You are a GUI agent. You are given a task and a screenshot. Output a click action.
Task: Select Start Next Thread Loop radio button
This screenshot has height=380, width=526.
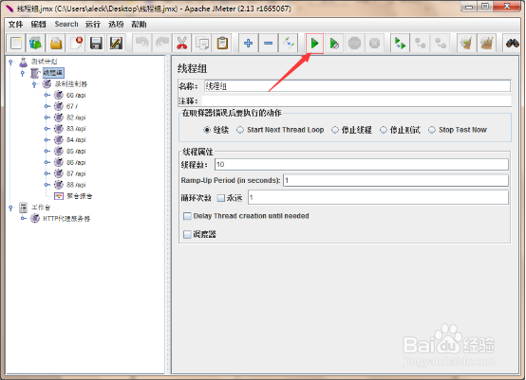240,130
